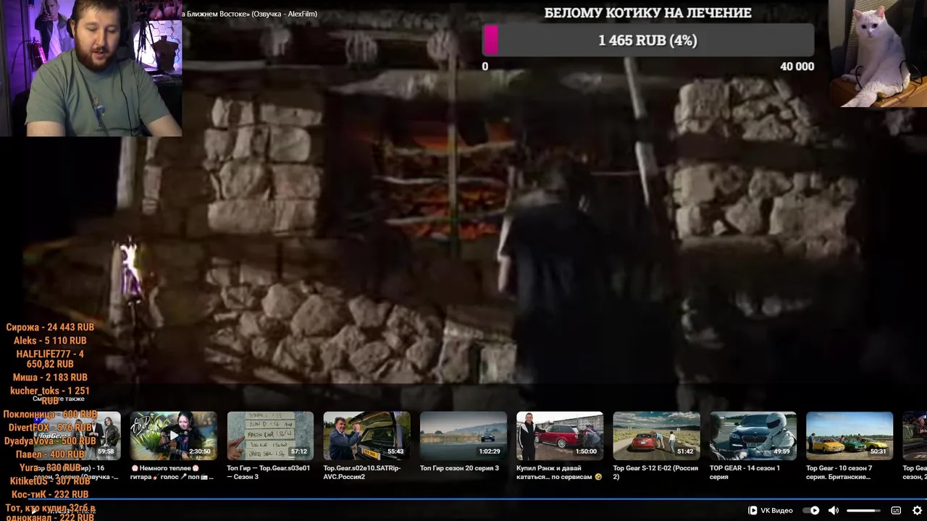Click the donation goal progress bar
The width and height of the screenshot is (927, 521).
[648, 41]
